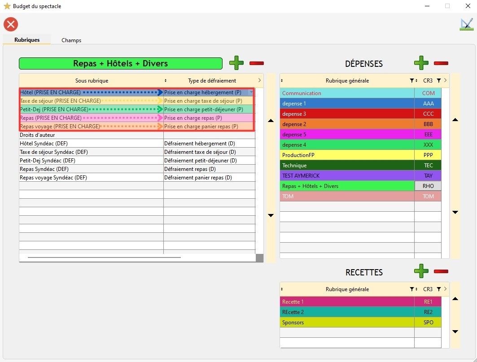Move the RECETTES rubrique down with the arrow
Viewport: 477px width, 362px height.
(x=455, y=331)
